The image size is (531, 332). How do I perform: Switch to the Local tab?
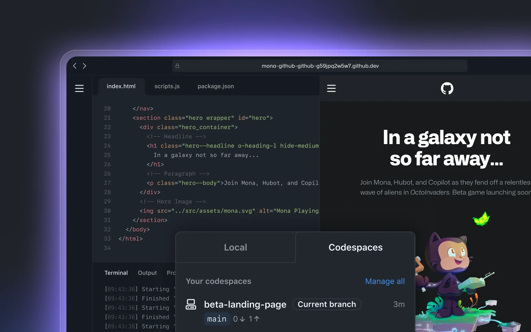(x=236, y=247)
